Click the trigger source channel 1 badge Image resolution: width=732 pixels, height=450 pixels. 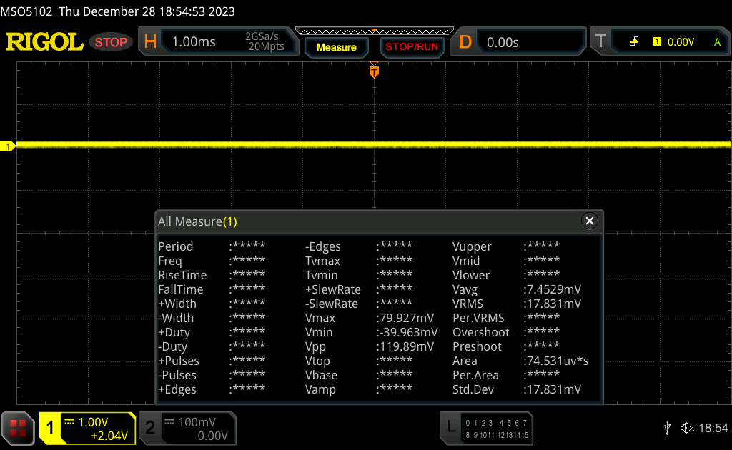click(x=657, y=42)
